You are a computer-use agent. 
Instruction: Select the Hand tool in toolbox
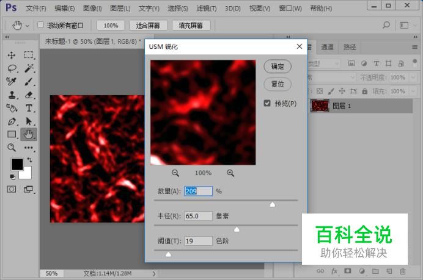pyautogui.click(x=29, y=134)
